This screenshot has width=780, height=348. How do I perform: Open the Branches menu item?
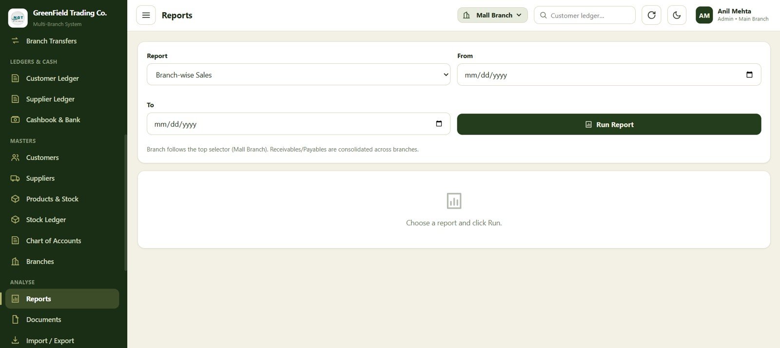[x=62, y=261]
